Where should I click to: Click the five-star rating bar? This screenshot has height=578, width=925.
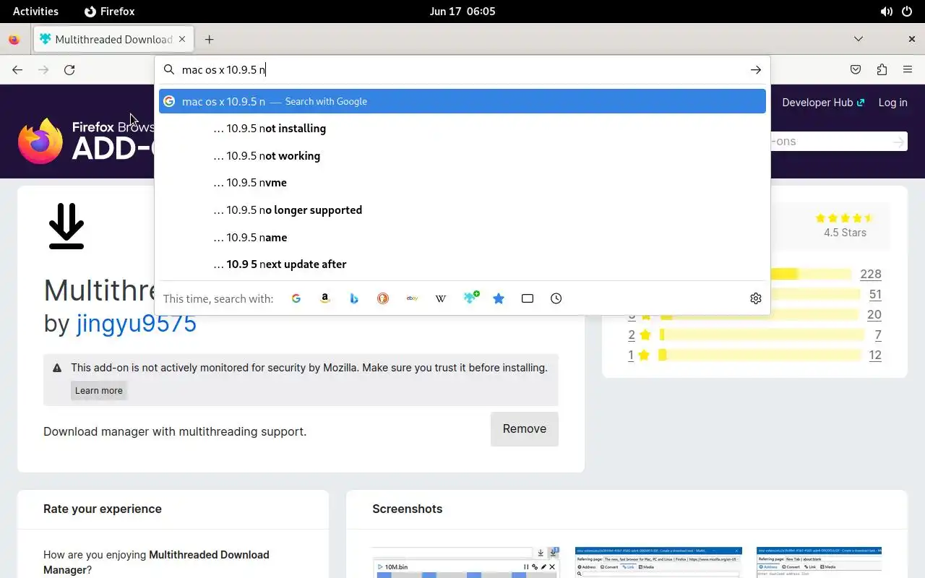pos(811,275)
